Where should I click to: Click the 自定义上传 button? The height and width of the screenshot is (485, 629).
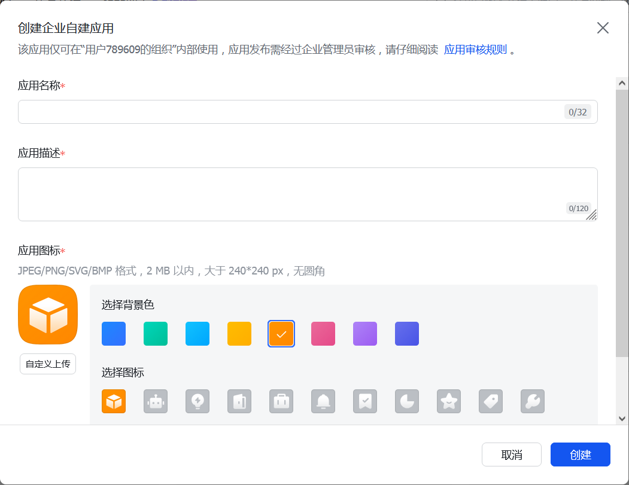48,364
